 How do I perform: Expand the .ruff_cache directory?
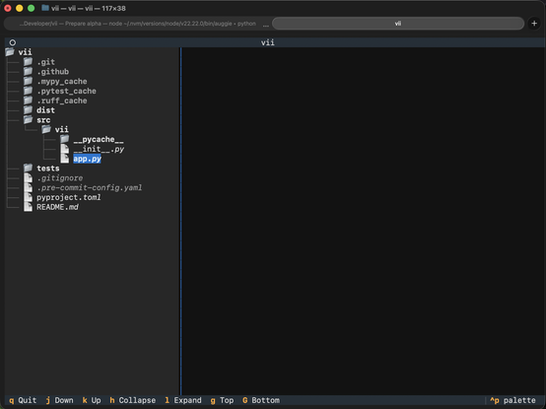pyautogui.click(x=62, y=101)
